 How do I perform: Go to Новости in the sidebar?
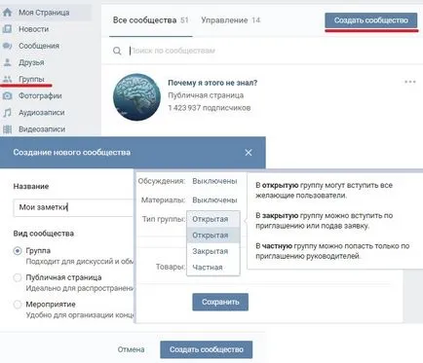pyautogui.click(x=33, y=29)
